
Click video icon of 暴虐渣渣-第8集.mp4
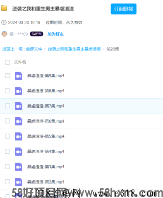(19, 91)
